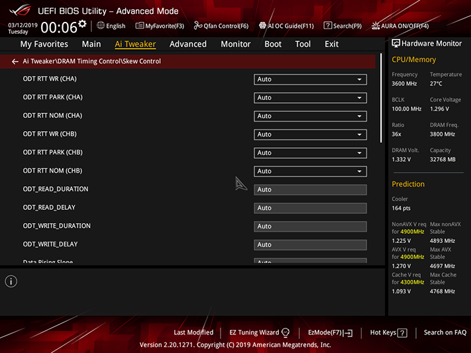Select the ODT_READ_DURATION label
The height and width of the screenshot is (353, 471).
pyautogui.click(x=56, y=189)
